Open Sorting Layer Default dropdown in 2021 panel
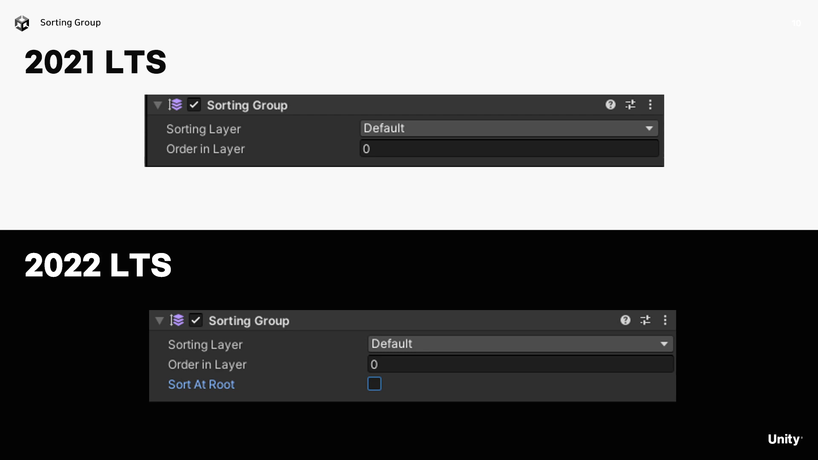The image size is (818, 460). click(509, 128)
